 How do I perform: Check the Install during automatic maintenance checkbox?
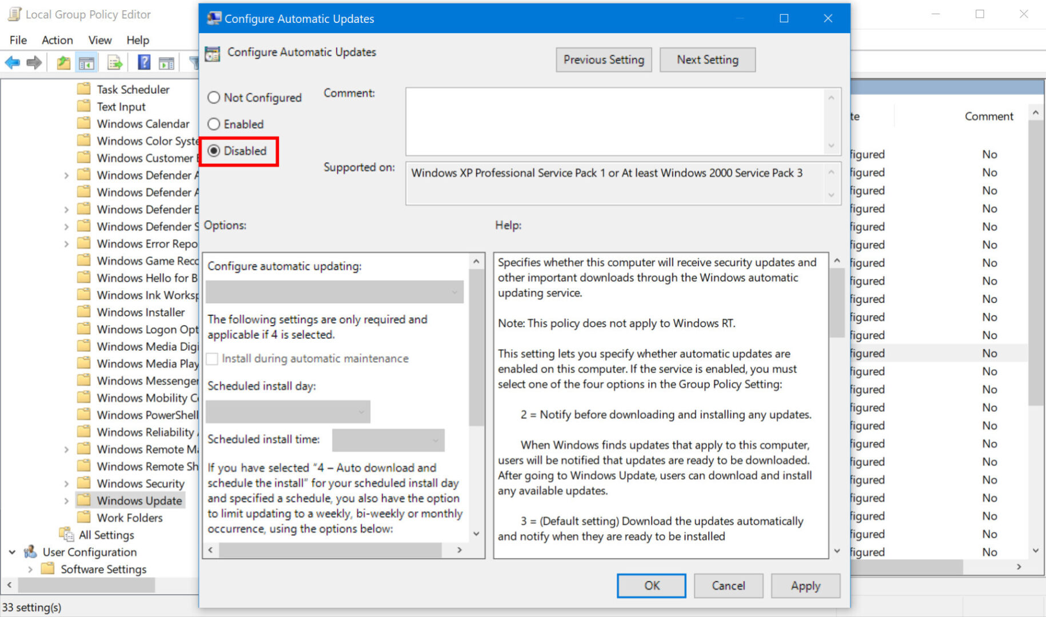pyautogui.click(x=212, y=358)
